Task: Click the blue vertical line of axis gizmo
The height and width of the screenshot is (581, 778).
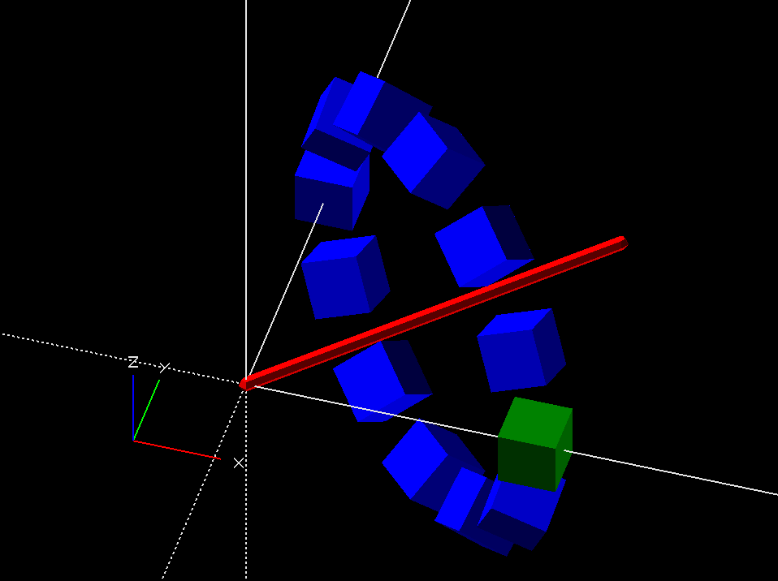Action: [x=133, y=406]
